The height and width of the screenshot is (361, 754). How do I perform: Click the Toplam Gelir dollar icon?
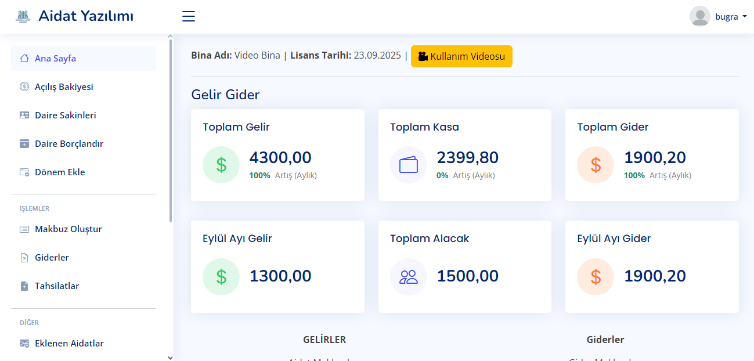[221, 165]
